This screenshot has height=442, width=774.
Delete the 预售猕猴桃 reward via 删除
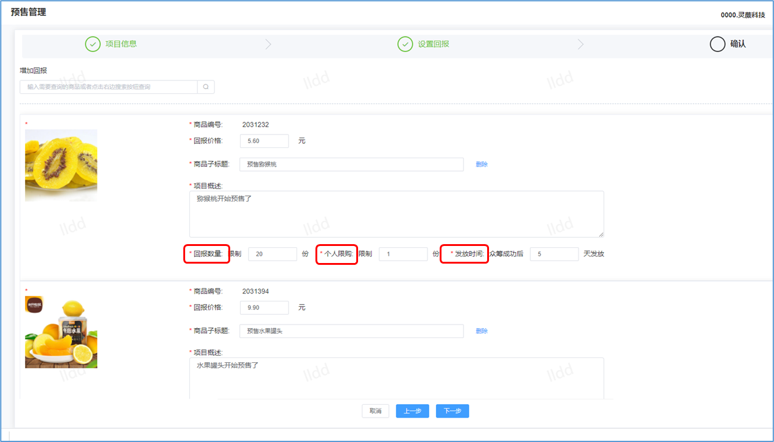click(482, 164)
